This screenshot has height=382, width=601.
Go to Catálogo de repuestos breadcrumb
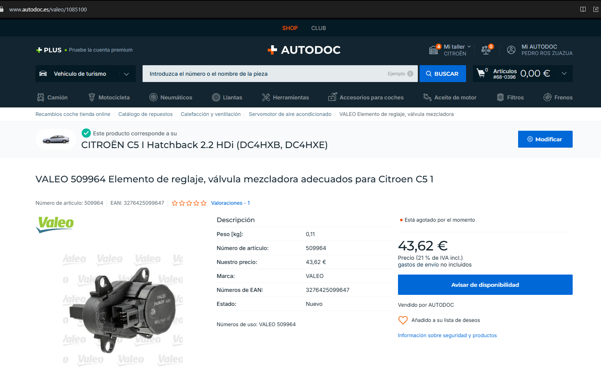(145, 114)
